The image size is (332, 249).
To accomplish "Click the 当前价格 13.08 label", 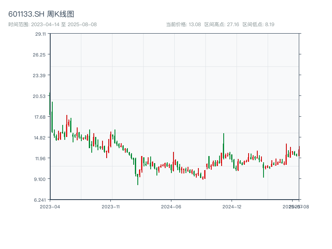I will pyautogui.click(x=183, y=24).
